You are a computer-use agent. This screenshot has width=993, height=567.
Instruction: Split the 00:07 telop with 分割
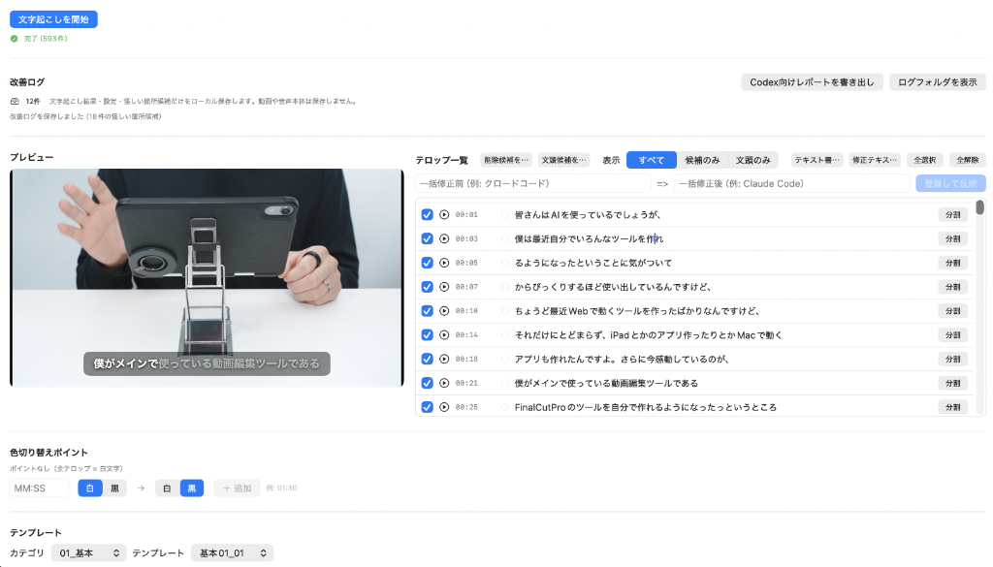[x=952, y=287]
